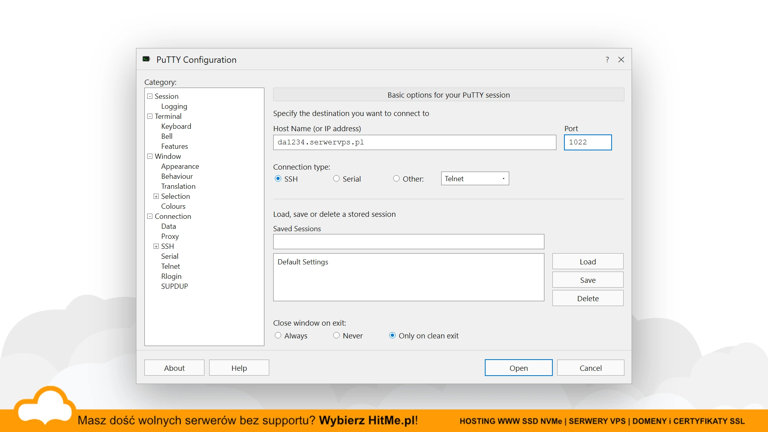This screenshot has width=768, height=432.
Task: Click the HitMe.pl cloud logo
Action: [x=45, y=406]
